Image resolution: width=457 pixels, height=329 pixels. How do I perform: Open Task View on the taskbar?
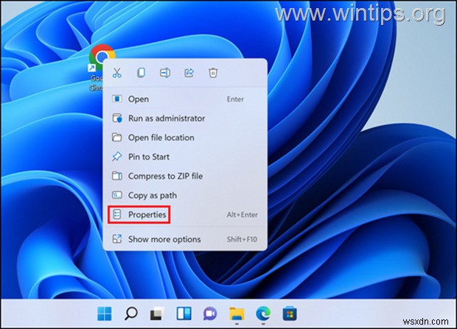tap(157, 314)
